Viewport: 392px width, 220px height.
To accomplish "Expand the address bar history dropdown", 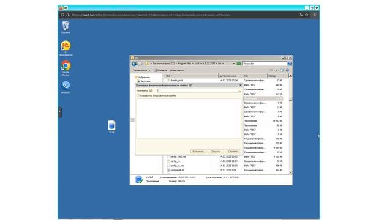I will pyautogui.click(x=234, y=64).
